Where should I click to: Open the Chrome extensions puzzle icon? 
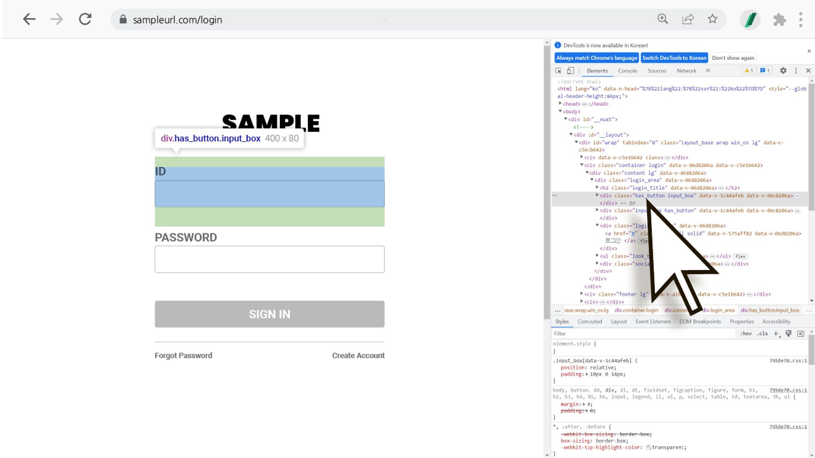[779, 20]
